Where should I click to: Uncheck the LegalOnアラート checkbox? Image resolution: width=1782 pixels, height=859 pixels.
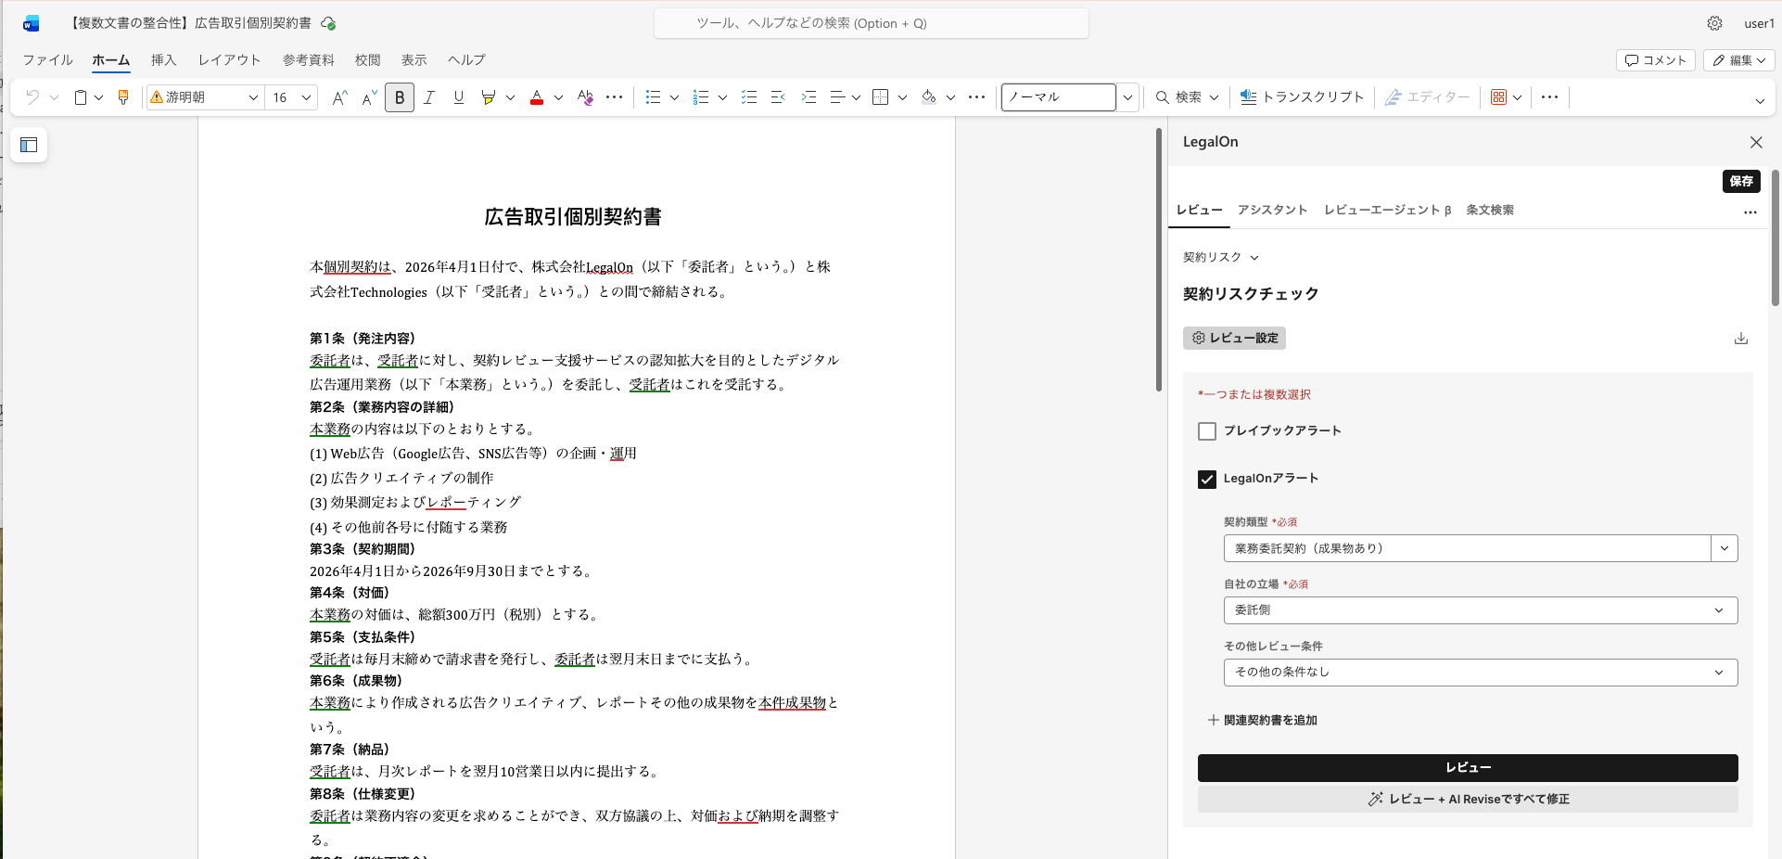click(x=1207, y=480)
